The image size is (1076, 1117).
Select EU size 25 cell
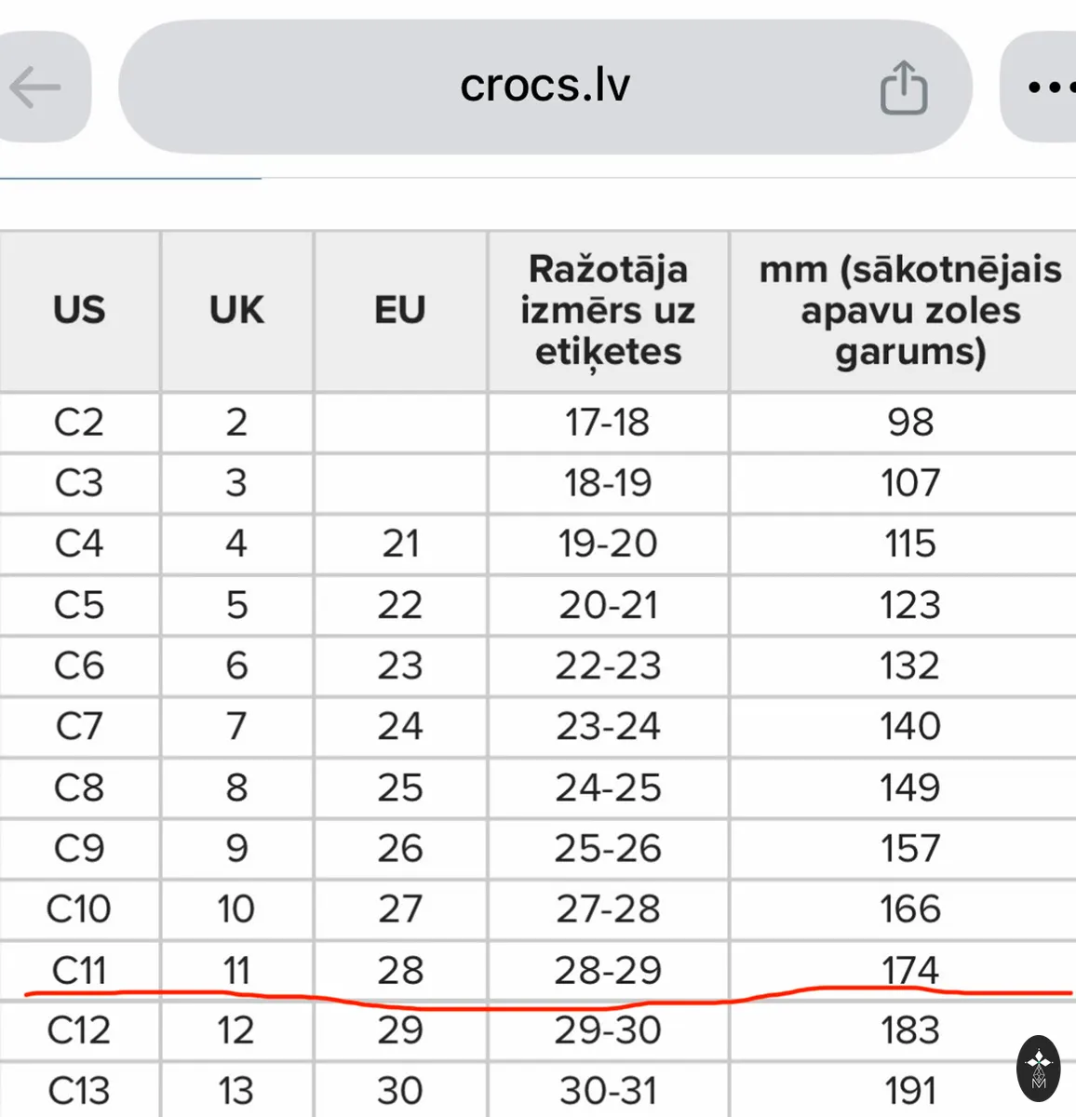click(400, 787)
